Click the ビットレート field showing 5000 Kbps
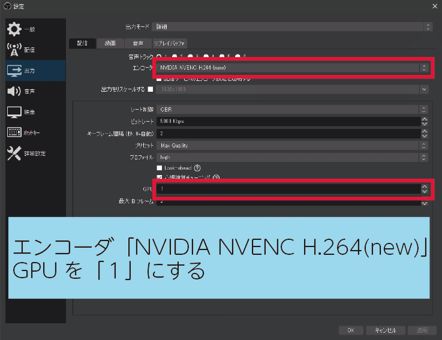Screen dimensions: 442x340 (288, 122)
